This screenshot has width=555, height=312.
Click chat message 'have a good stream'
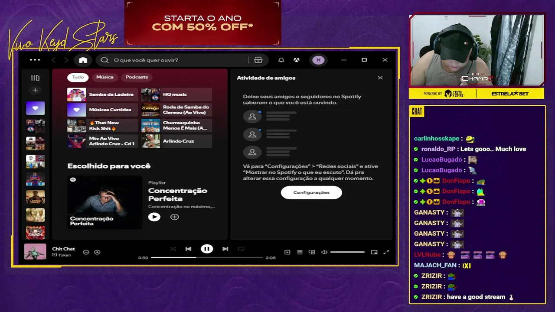coord(476,297)
